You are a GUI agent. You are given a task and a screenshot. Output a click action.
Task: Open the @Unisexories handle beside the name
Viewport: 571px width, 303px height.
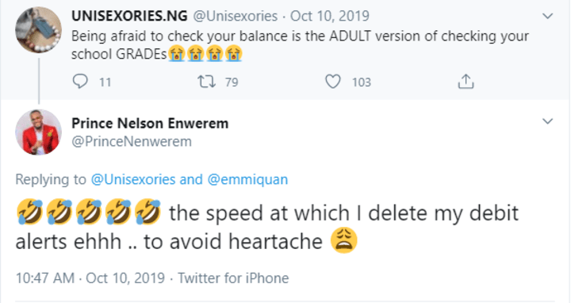[x=235, y=16]
